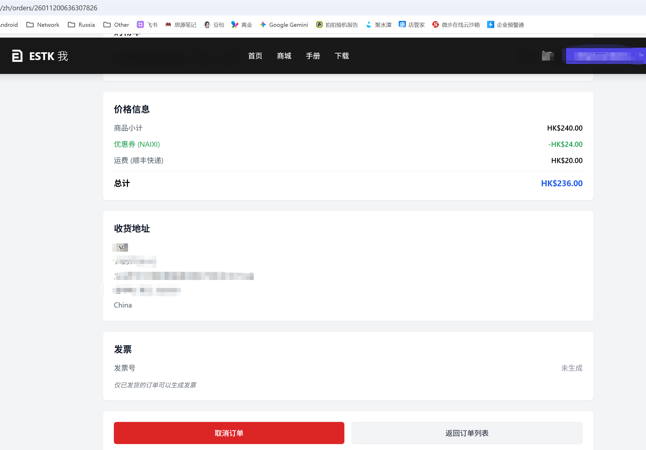Open the 拍拍验机报告 bookmark

(337, 25)
